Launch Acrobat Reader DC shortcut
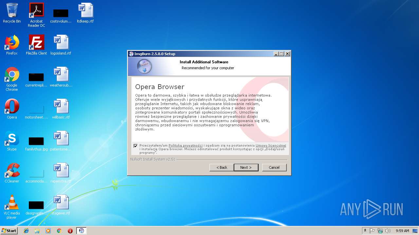This screenshot has height=235, width=419. (x=36, y=15)
